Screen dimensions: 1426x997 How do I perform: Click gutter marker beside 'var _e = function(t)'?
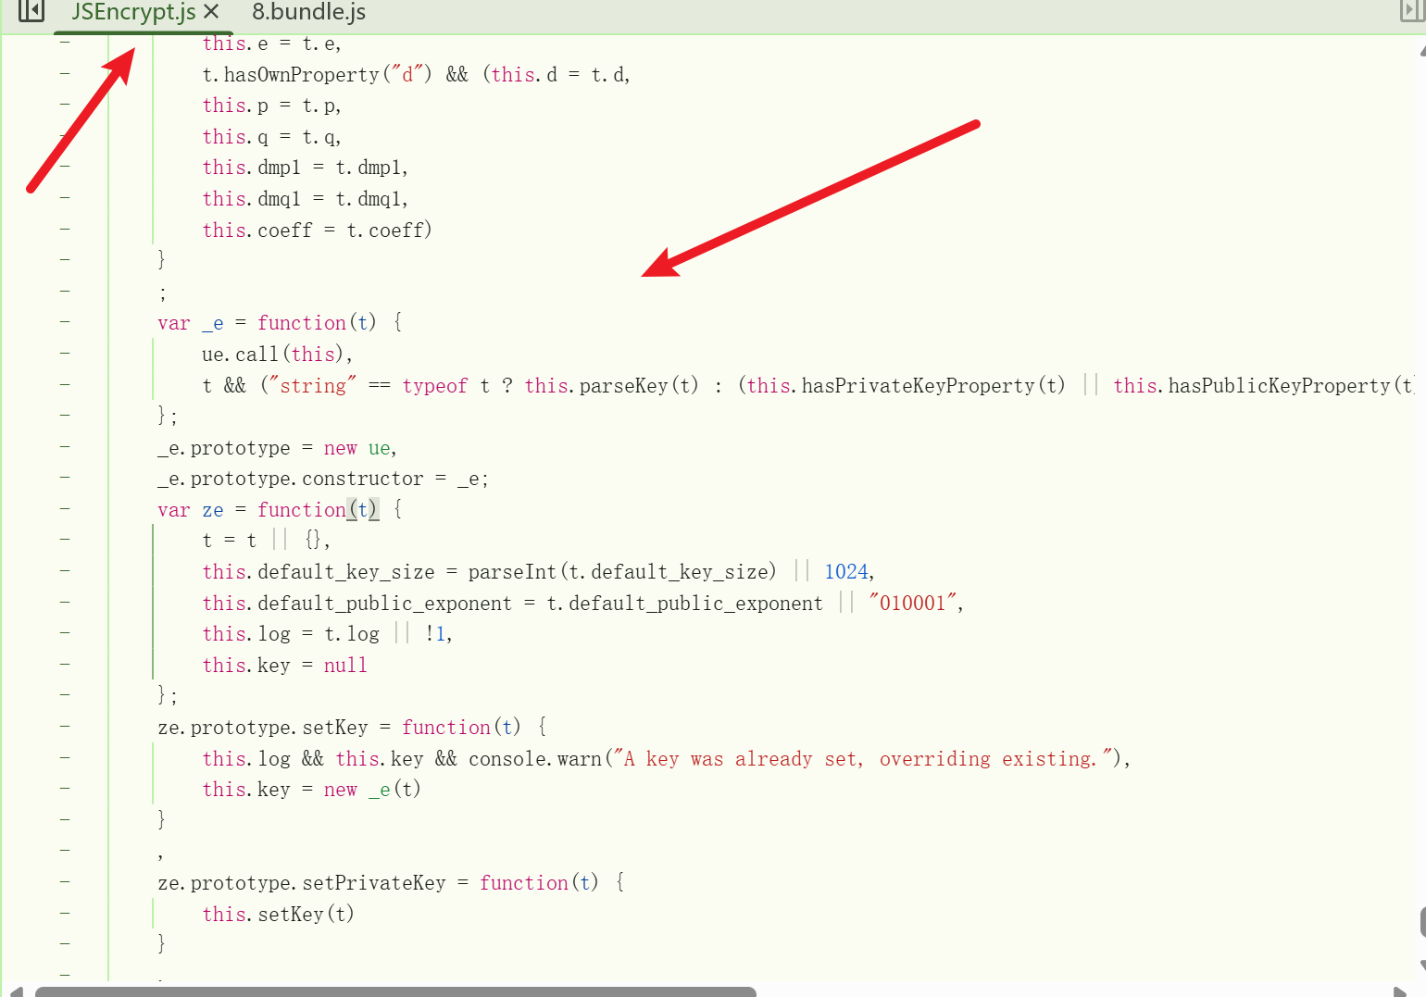click(65, 322)
